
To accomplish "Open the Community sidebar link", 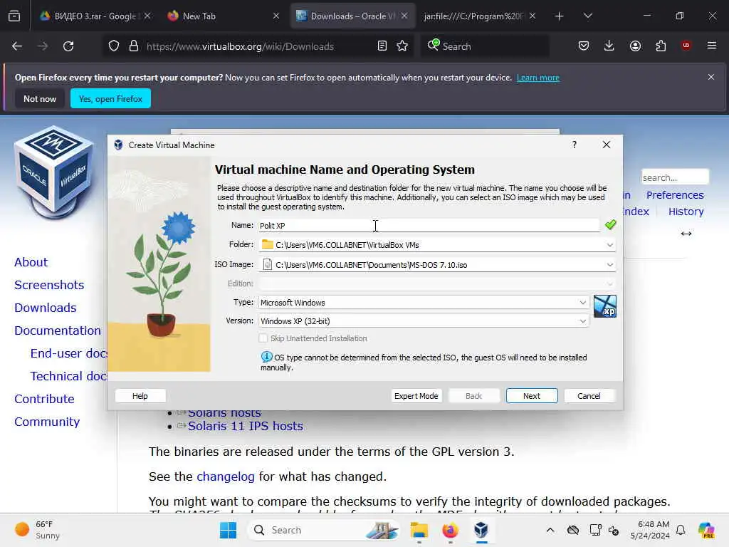I will 47,422.
